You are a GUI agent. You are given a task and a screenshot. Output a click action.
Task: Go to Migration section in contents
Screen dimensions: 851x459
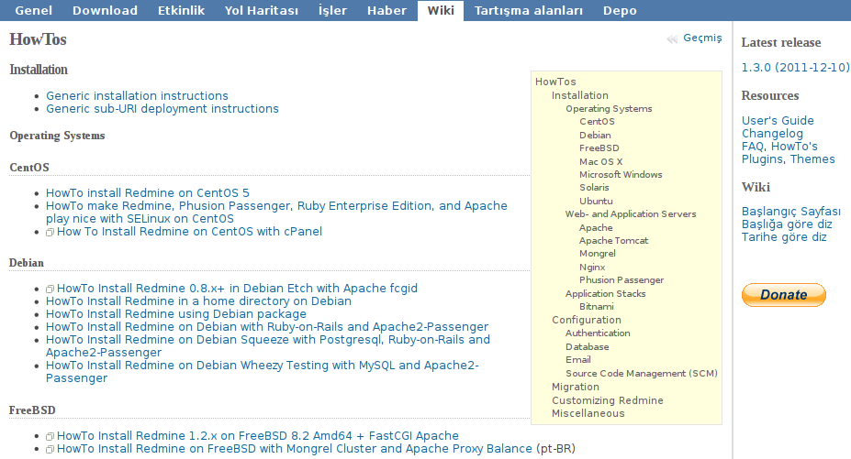point(575,387)
